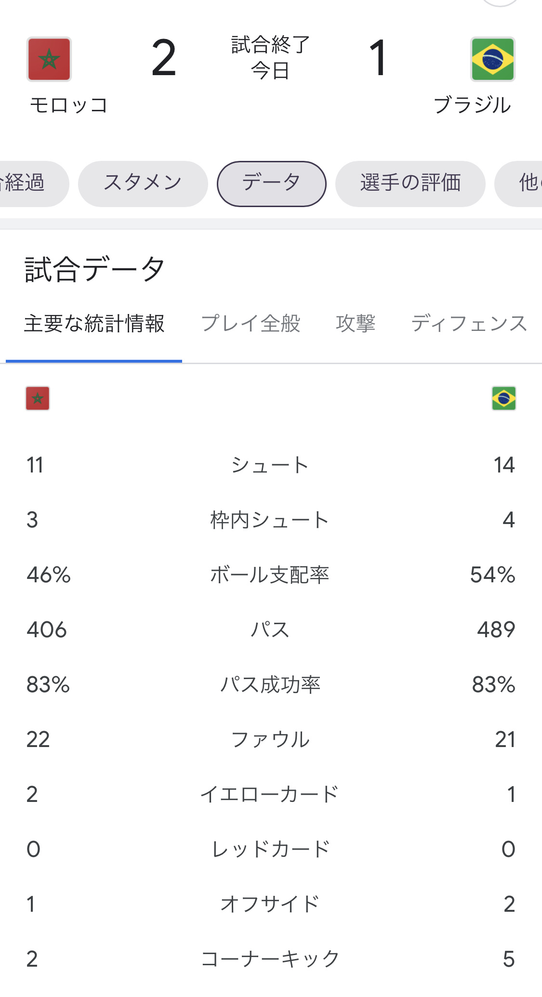Click small Brazil flag above stats column
Viewport: 542px width, 997px height.
[504, 398]
